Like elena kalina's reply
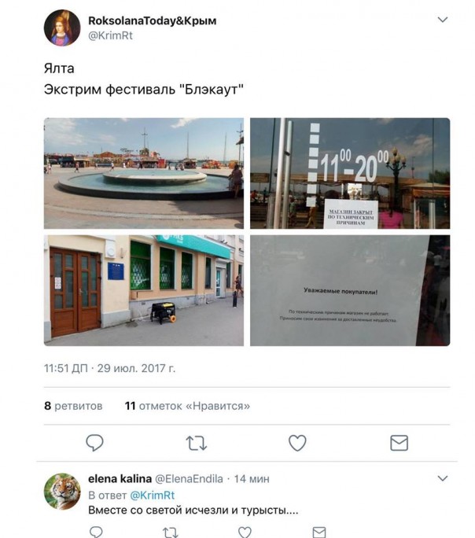Image resolution: width=475 pixels, height=538 pixels. 245,532
